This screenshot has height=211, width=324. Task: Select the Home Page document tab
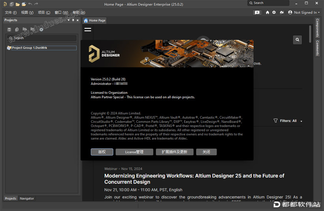[x=95, y=21]
